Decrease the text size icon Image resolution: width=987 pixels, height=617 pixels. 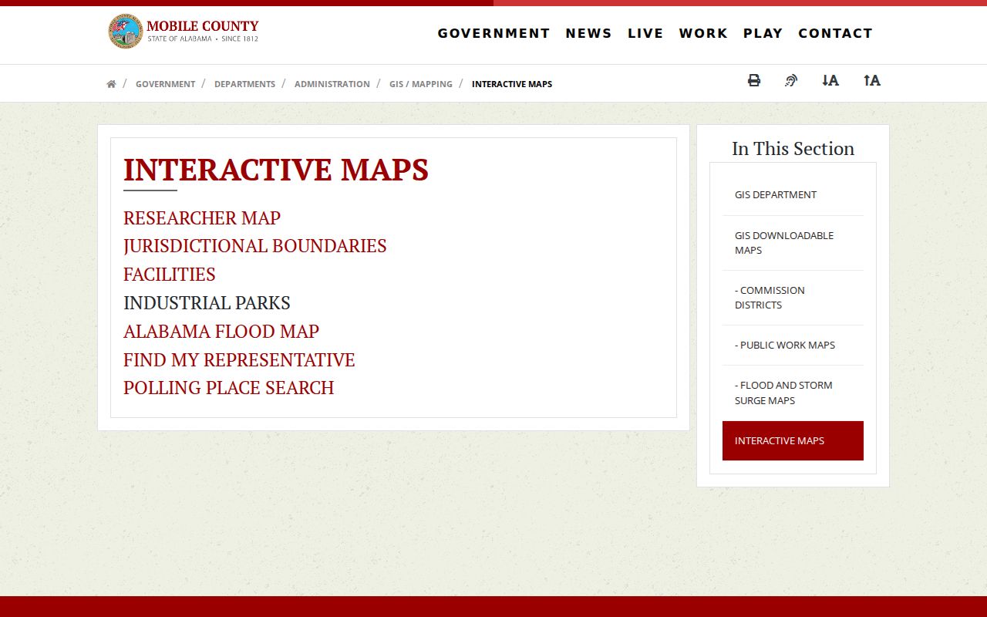coord(830,80)
